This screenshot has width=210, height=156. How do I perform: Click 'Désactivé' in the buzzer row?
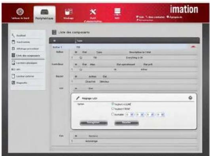coord(91,81)
